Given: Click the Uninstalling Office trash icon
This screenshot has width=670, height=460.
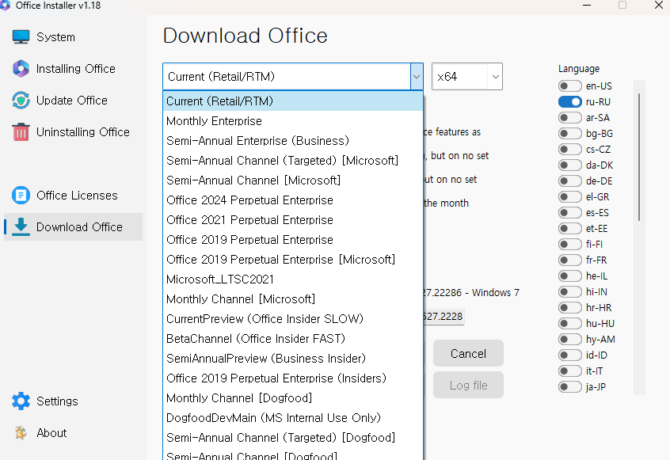Looking at the screenshot, I should pyautogui.click(x=21, y=131).
